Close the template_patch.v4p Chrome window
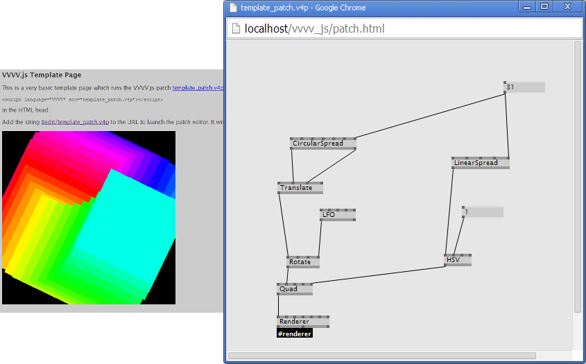The width and height of the screenshot is (586, 364). (x=568, y=7)
